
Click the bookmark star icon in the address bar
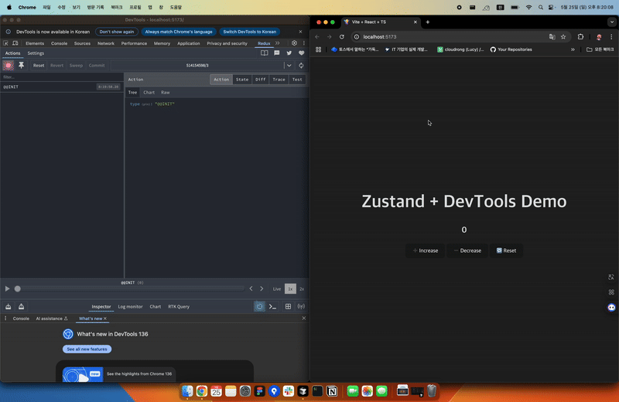[563, 36]
